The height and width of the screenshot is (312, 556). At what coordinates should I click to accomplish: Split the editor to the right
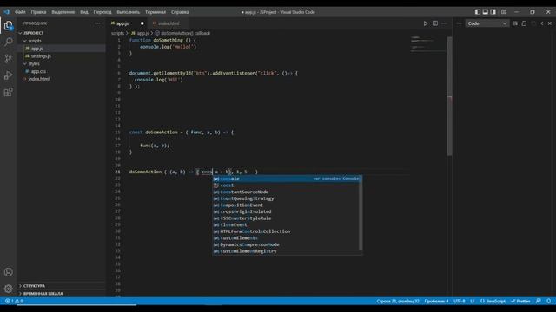435,23
